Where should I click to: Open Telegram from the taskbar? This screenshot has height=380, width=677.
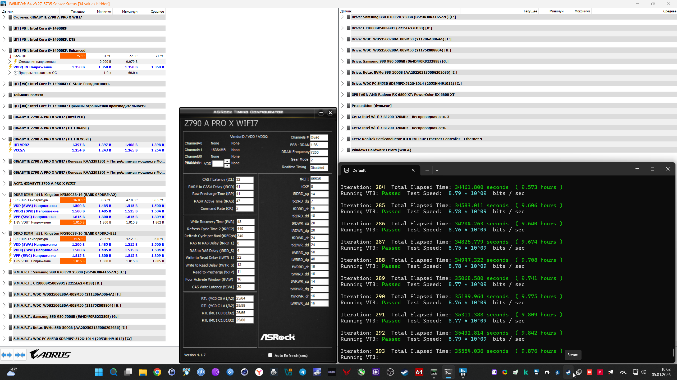pos(303,372)
